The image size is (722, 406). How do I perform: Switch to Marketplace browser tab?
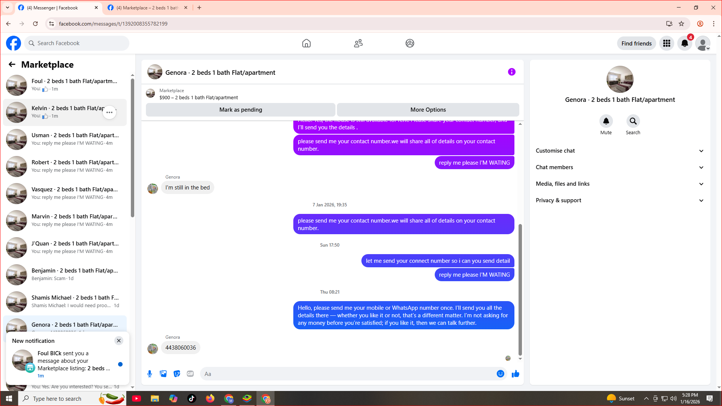[x=147, y=8]
